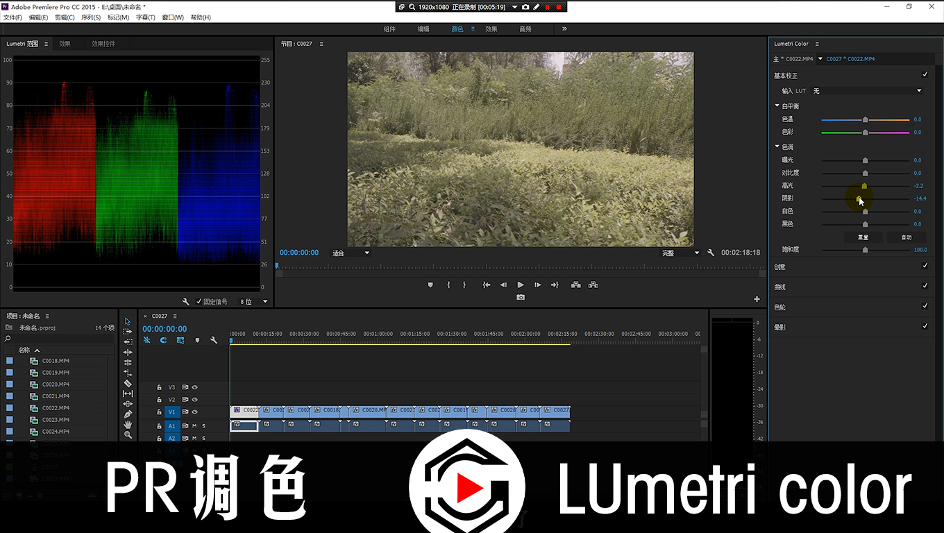Screen dimensions: 944x533
Task: Disable the 曲线 section checkbox
Action: (925, 286)
